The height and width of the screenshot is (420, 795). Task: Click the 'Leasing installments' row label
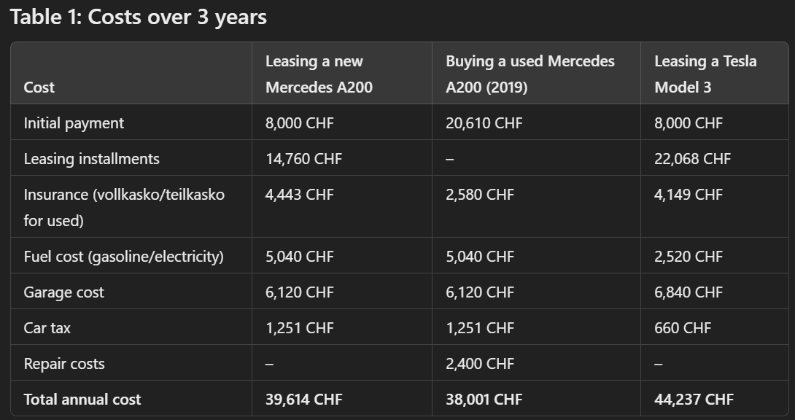(91, 158)
